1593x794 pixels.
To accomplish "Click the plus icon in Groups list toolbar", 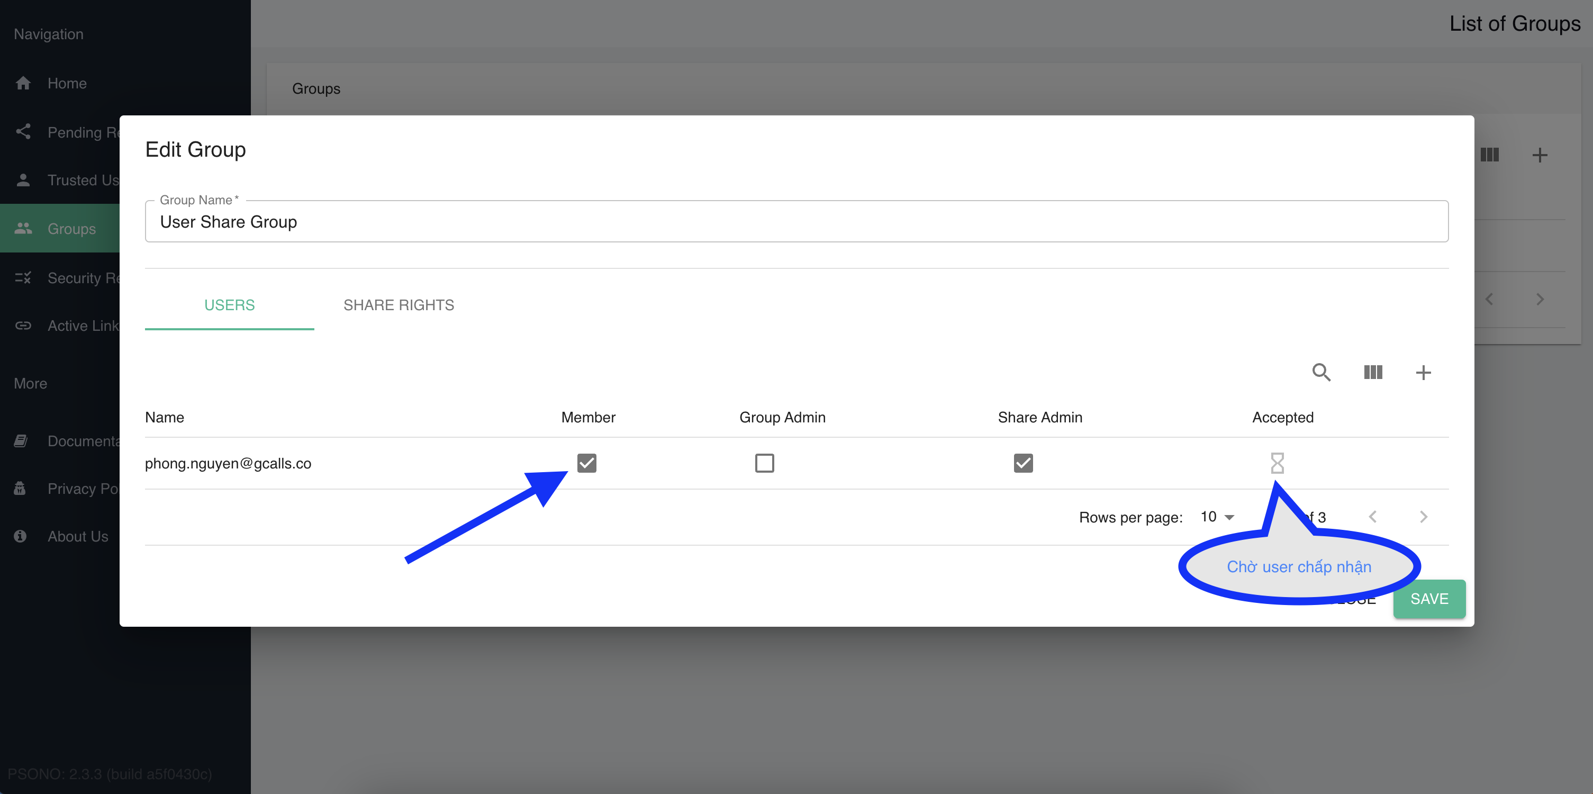I will point(1539,155).
